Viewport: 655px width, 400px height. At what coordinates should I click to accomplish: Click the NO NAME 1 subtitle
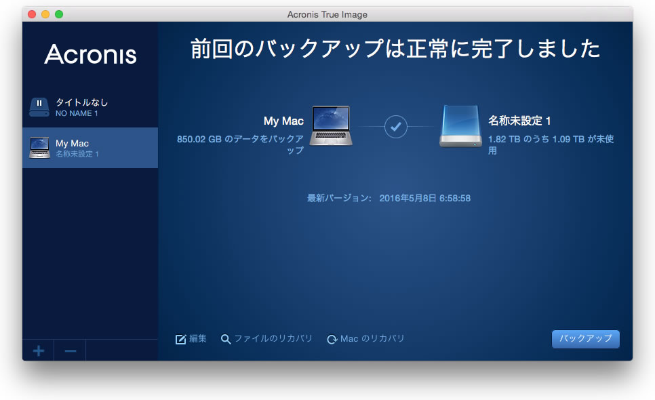(77, 114)
